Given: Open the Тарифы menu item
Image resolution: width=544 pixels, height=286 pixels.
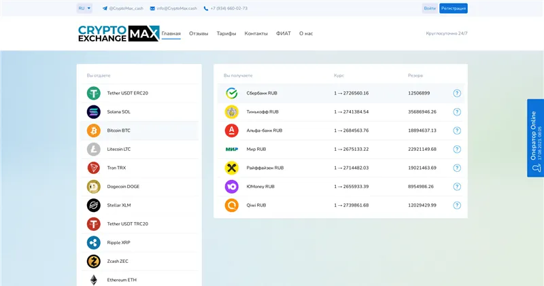Looking at the screenshot, I should coord(226,33).
